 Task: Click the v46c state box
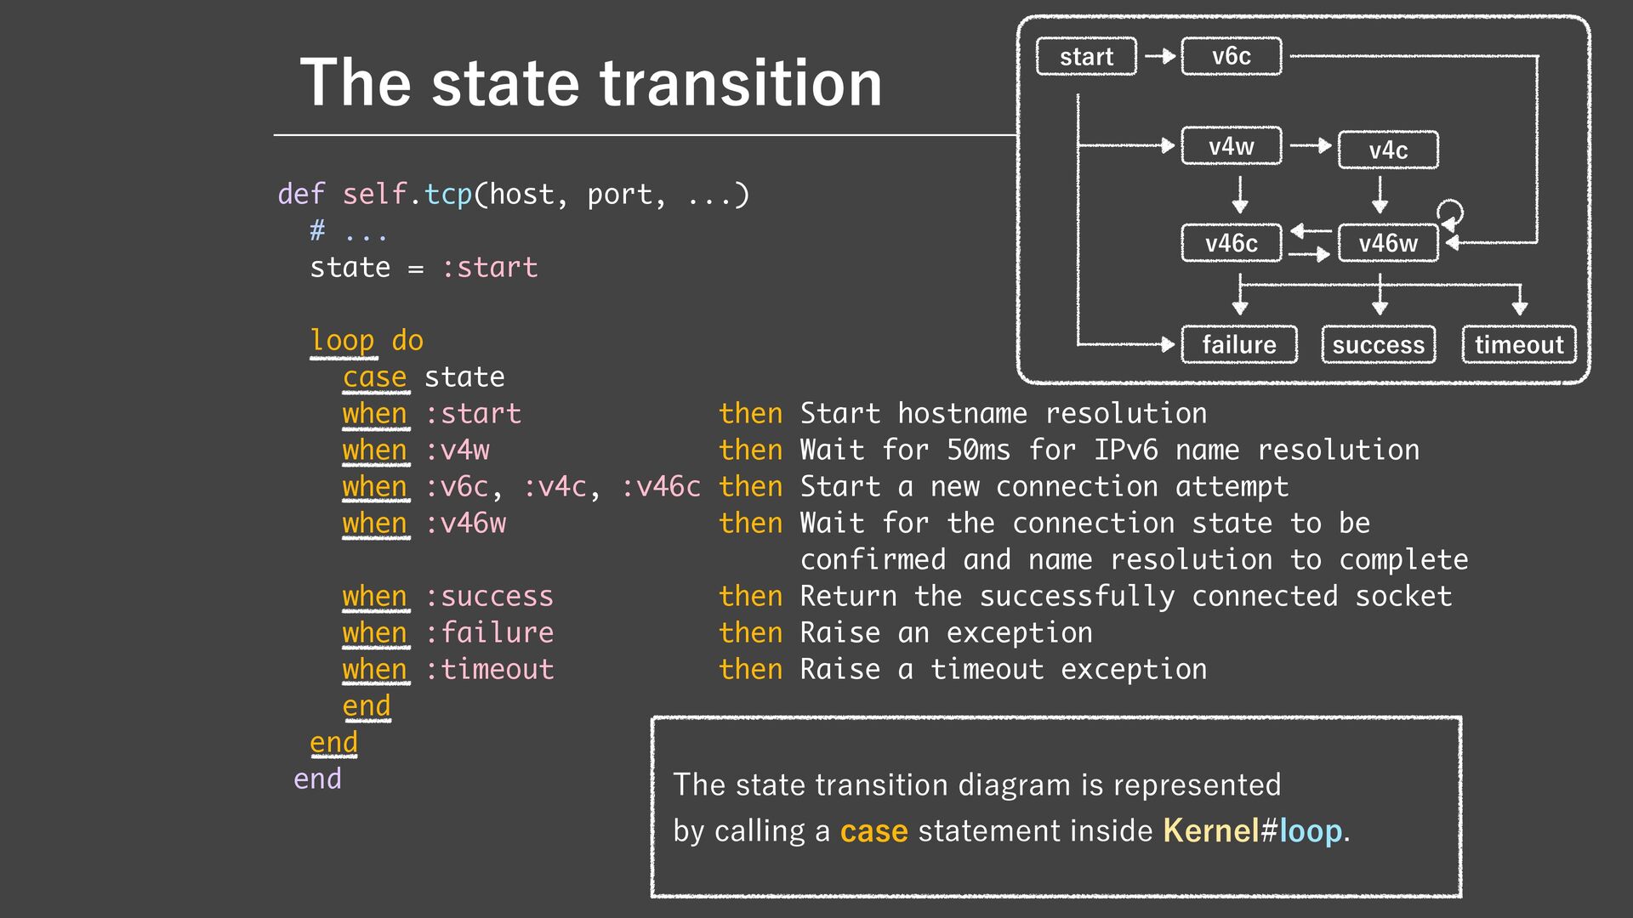1231,244
